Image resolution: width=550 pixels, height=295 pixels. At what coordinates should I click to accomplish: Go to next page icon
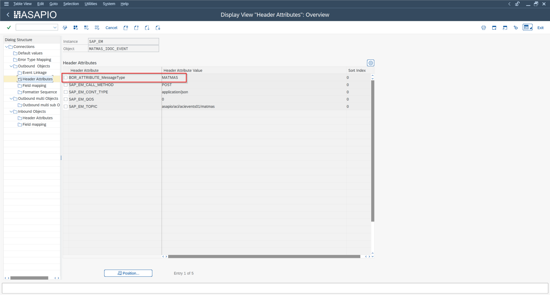[147, 28]
